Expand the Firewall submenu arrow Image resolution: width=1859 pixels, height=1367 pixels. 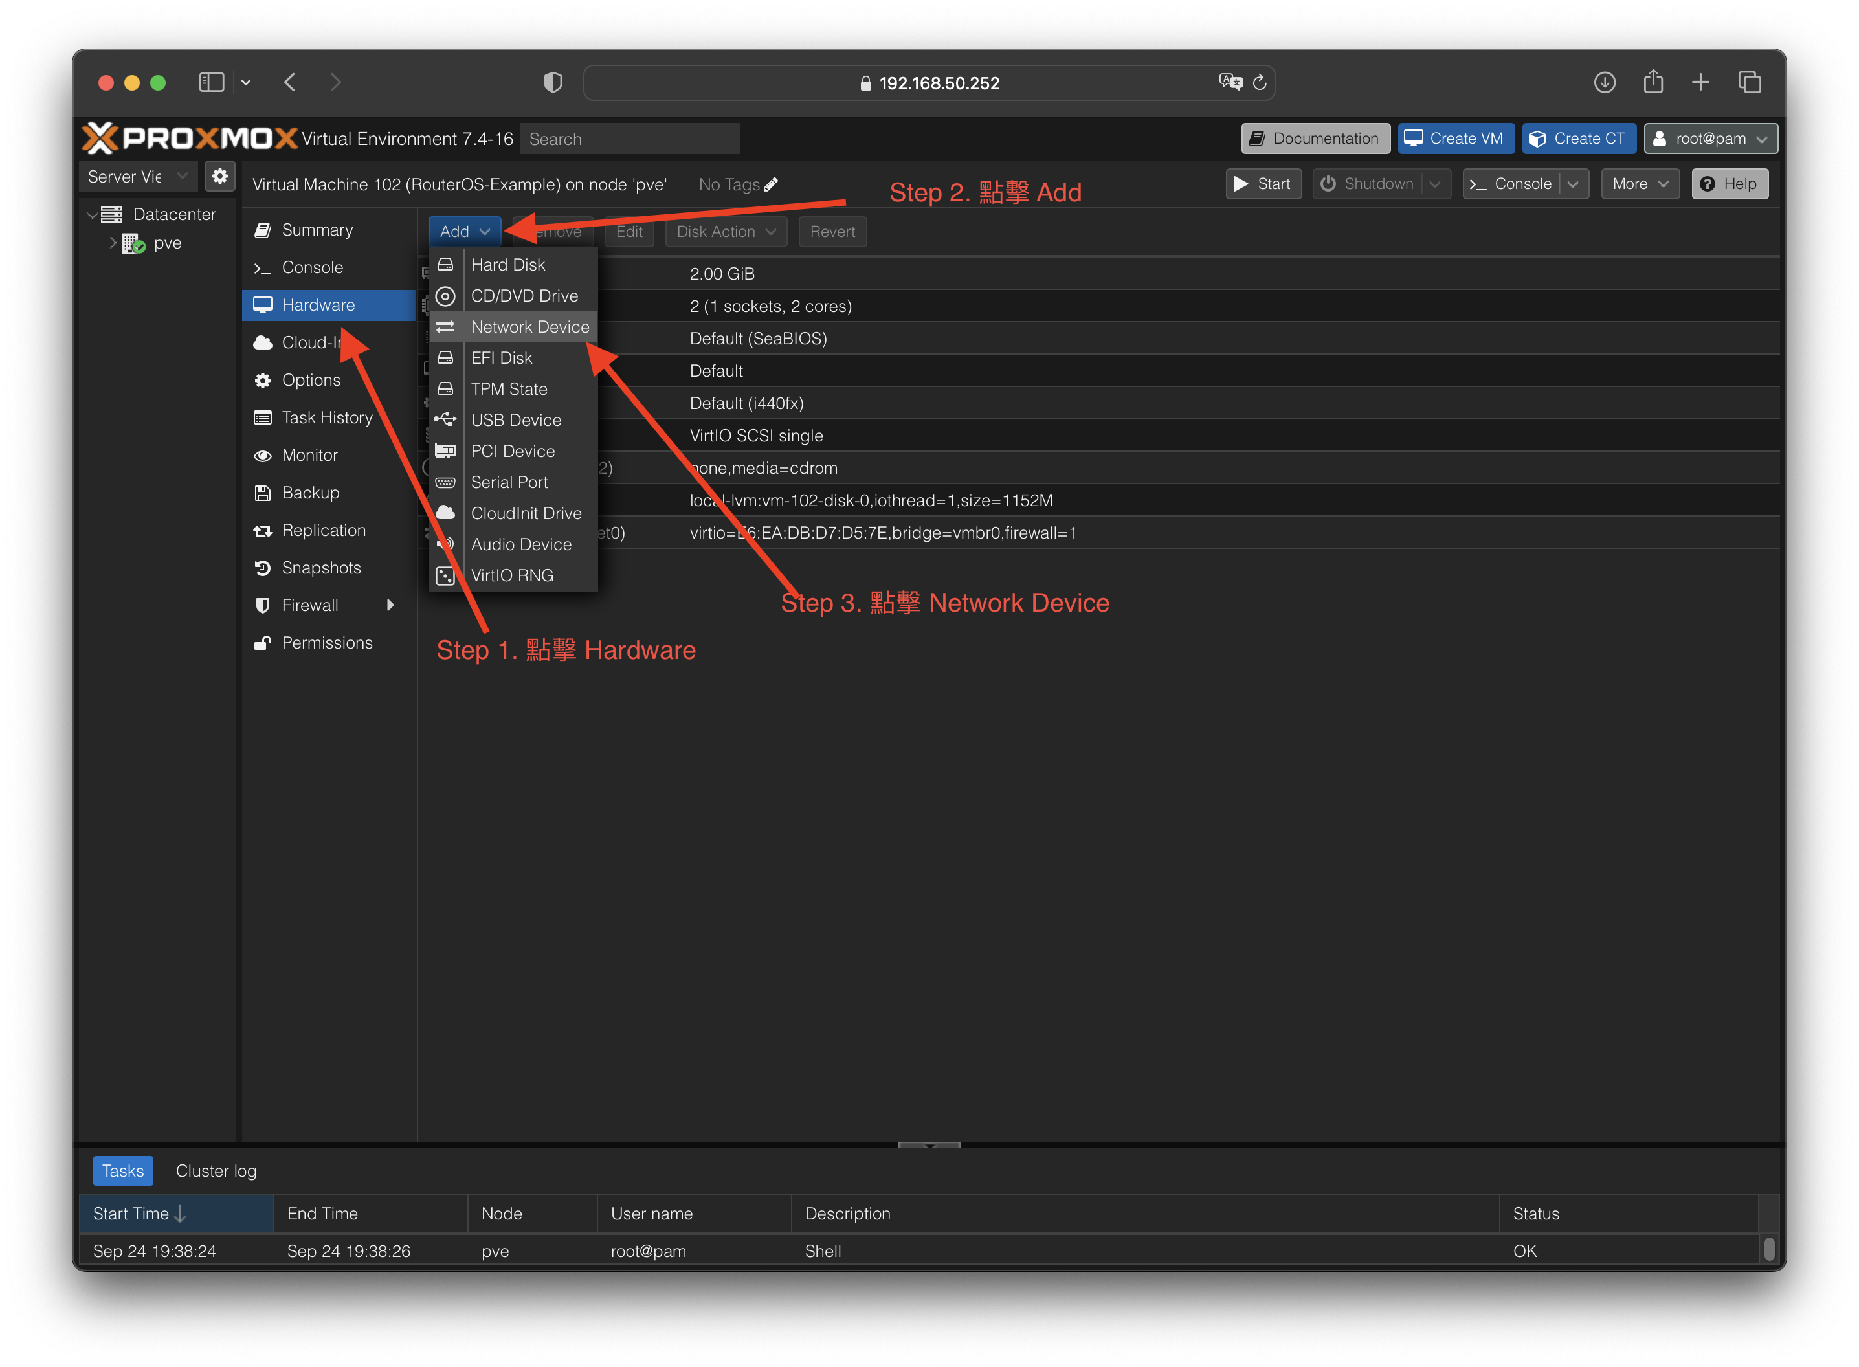pos(390,605)
